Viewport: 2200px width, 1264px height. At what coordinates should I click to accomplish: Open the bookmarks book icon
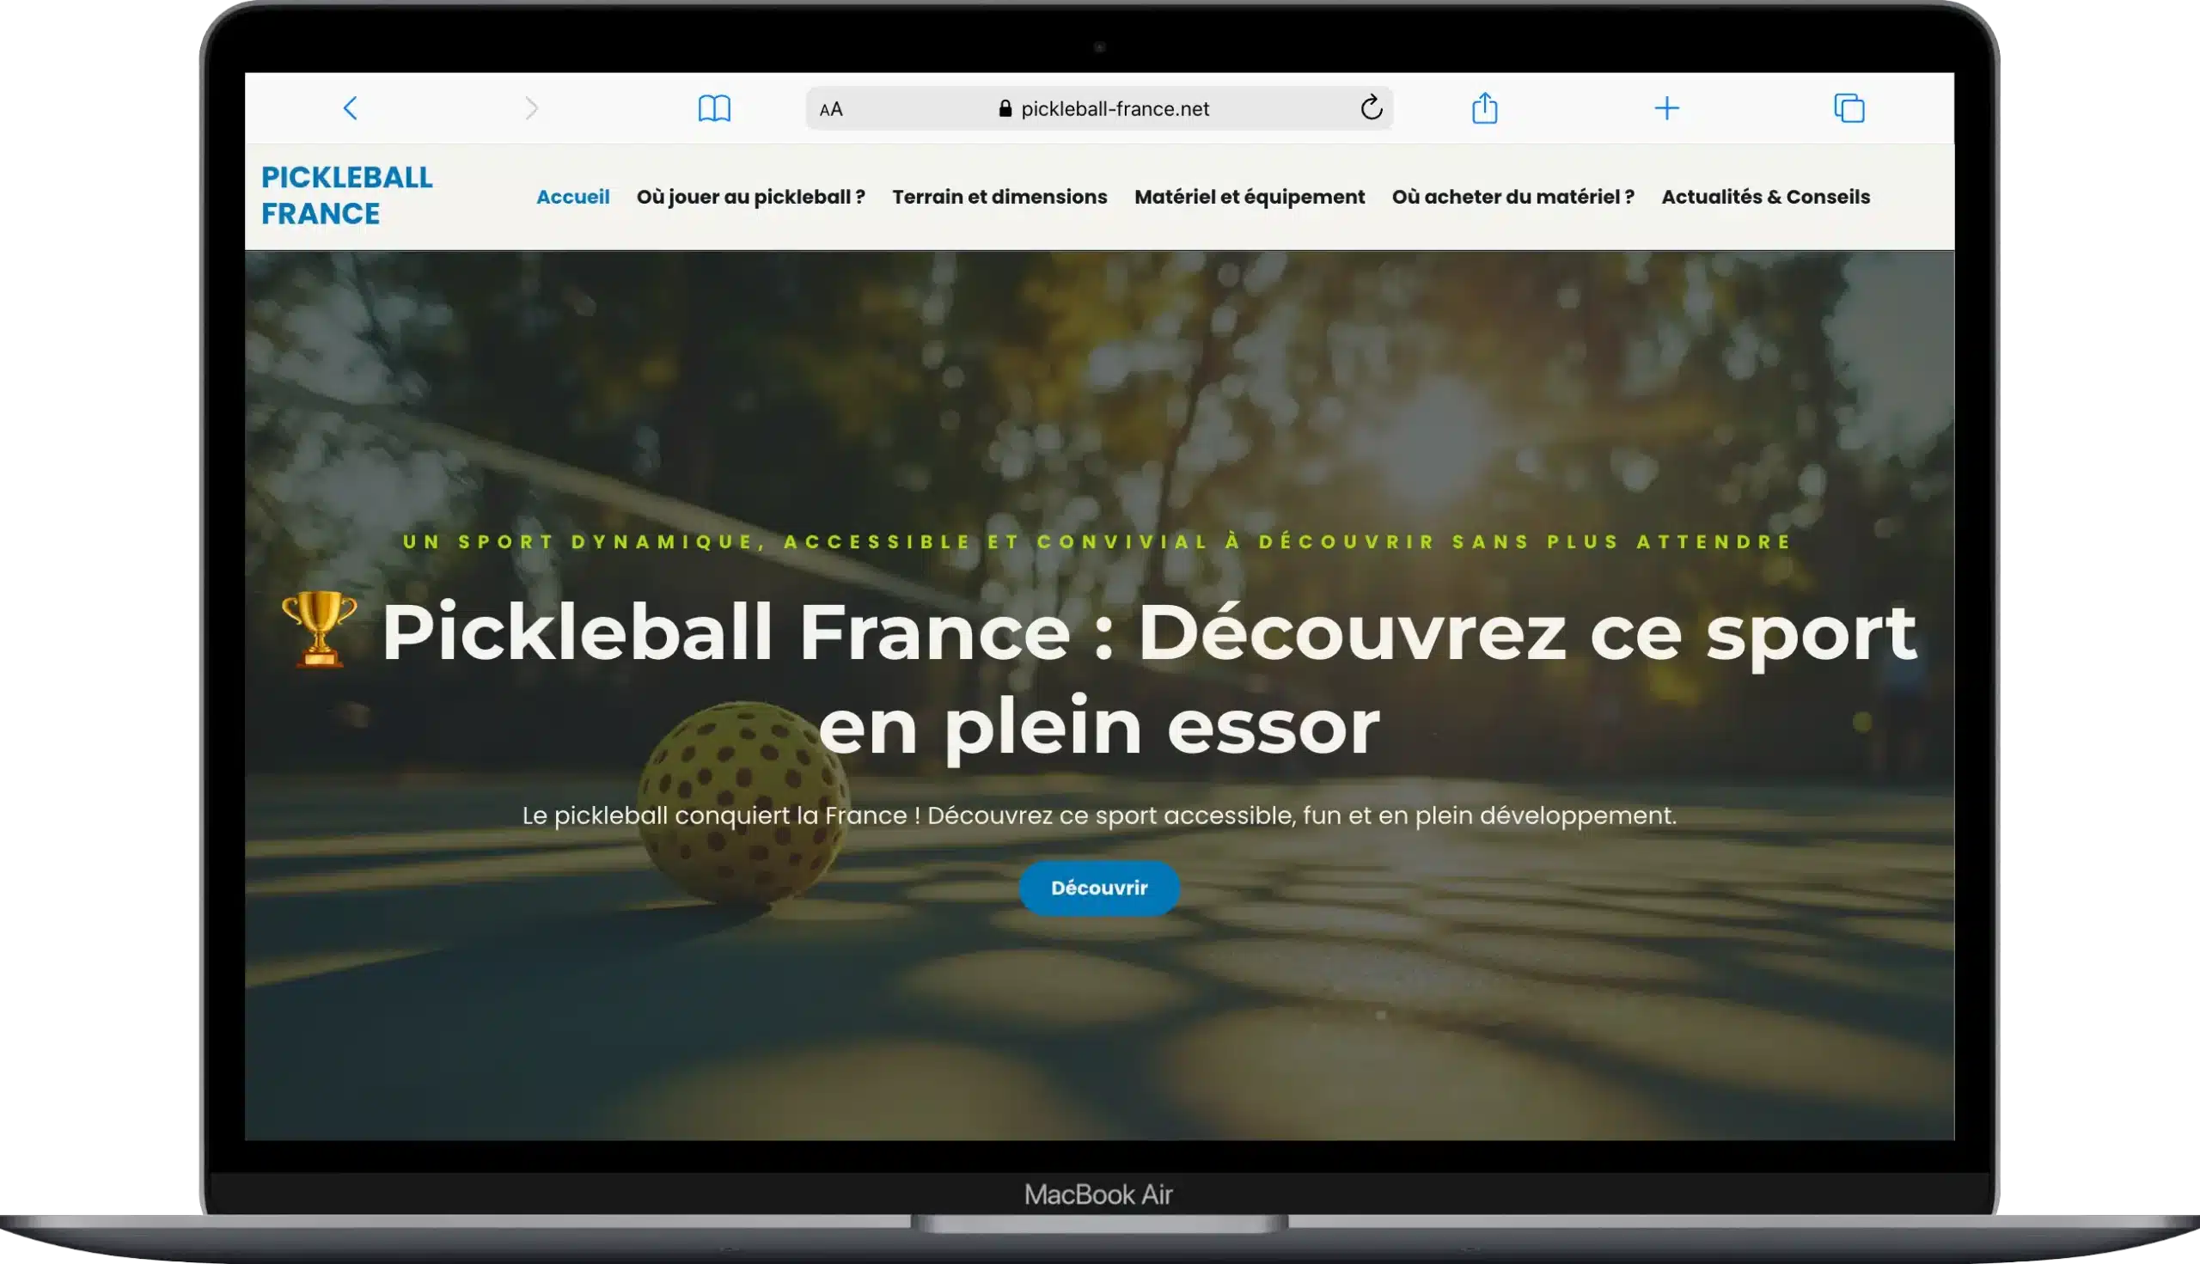pyautogui.click(x=713, y=108)
